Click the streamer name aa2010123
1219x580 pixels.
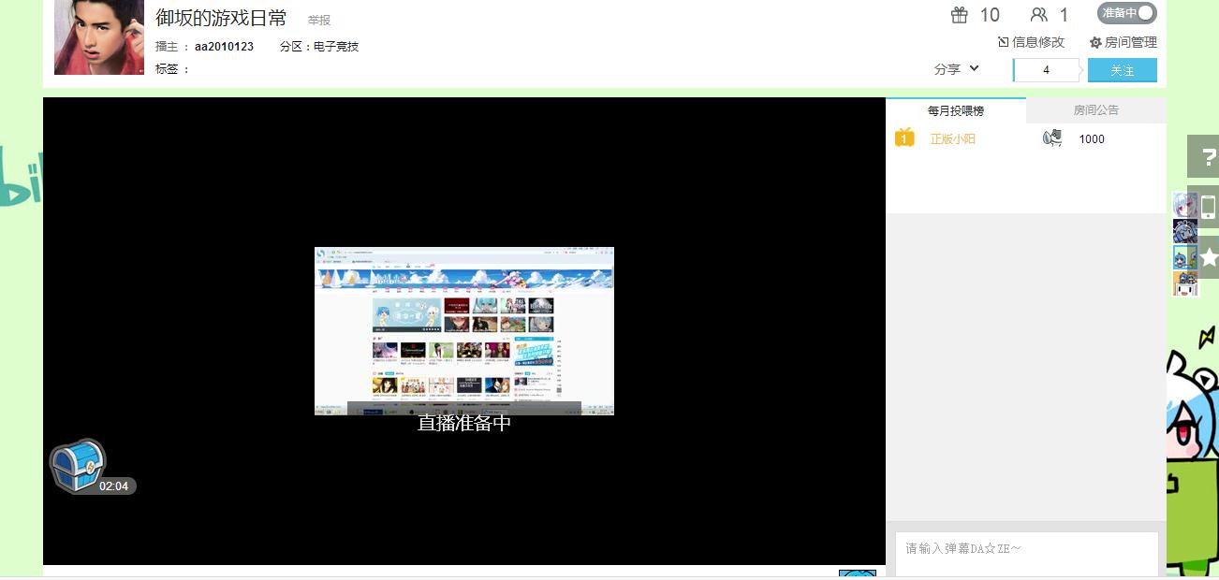(x=224, y=47)
